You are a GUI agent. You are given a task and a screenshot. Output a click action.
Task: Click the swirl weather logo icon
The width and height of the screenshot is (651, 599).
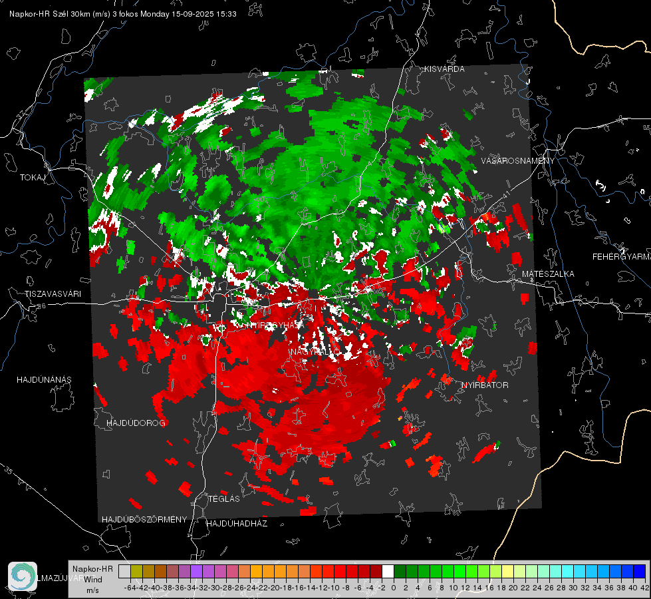[x=23, y=576]
